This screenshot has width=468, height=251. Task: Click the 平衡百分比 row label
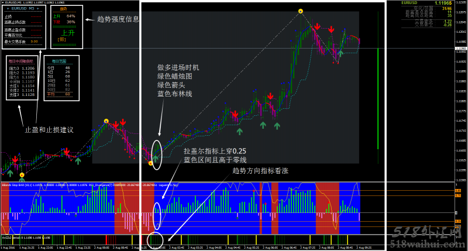pyautogui.click(x=13, y=35)
